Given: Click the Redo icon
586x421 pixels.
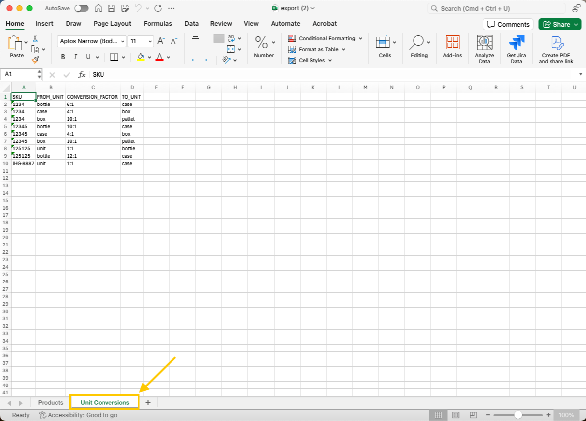Looking at the screenshot, I should point(158,8).
